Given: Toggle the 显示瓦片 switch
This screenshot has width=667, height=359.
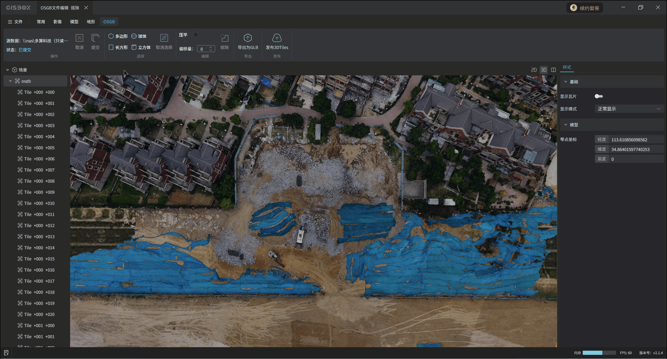Looking at the screenshot, I should [x=599, y=96].
